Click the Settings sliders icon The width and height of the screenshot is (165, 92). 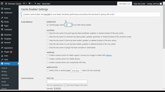click(x=2, y=64)
